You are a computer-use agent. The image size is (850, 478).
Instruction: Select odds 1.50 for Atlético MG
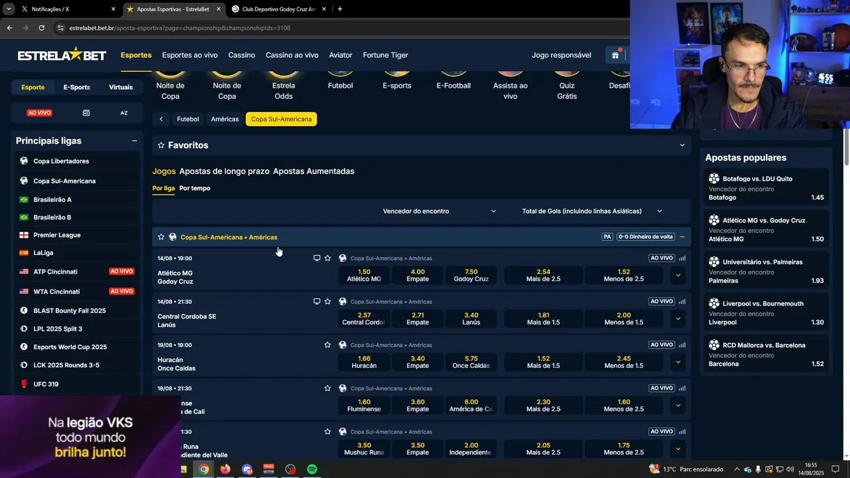pos(364,275)
